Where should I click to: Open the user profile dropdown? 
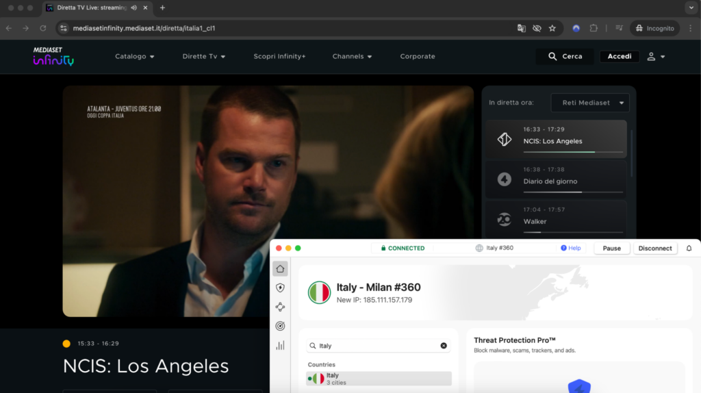click(656, 56)
